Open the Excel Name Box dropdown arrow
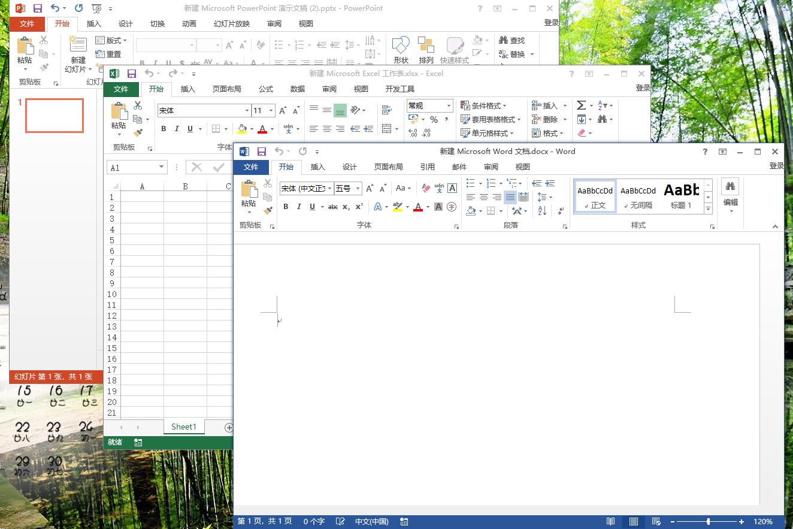The image size is (793, 529). (162, 167)
